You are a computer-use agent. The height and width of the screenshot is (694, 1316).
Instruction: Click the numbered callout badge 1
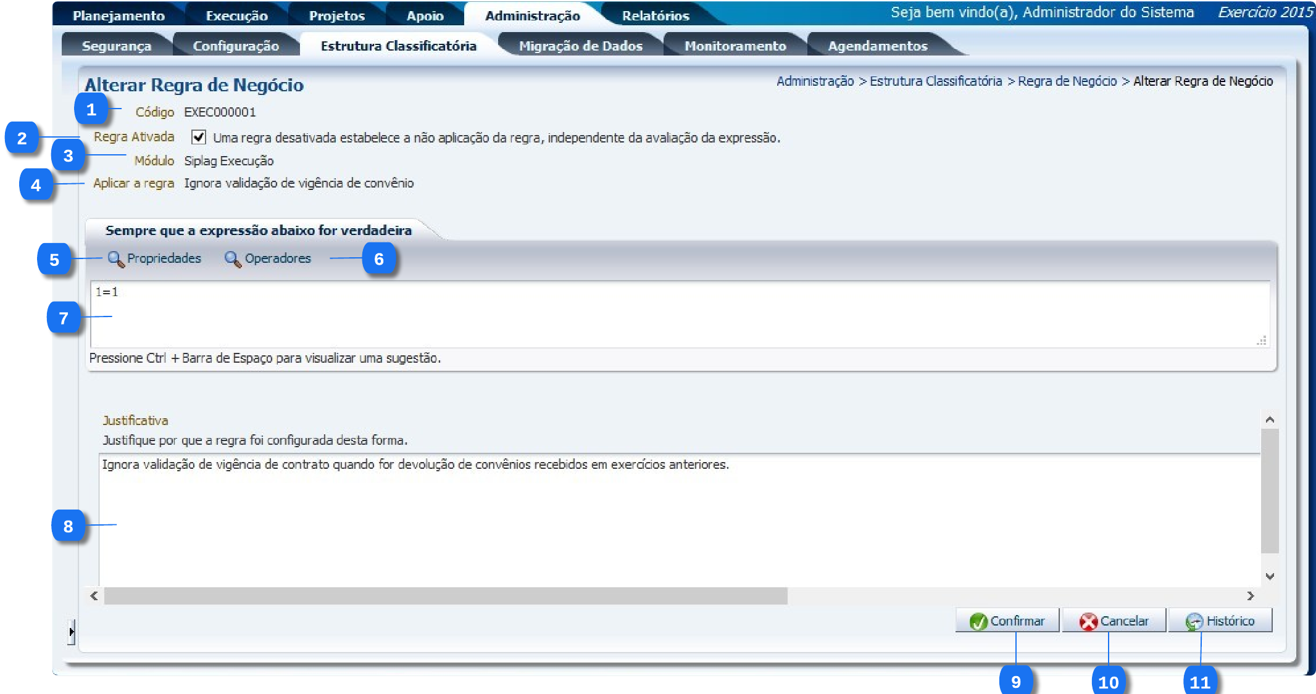(x=91, y=110)
